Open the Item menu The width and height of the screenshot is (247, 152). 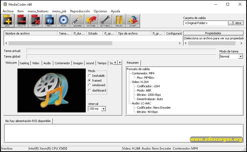20,11
